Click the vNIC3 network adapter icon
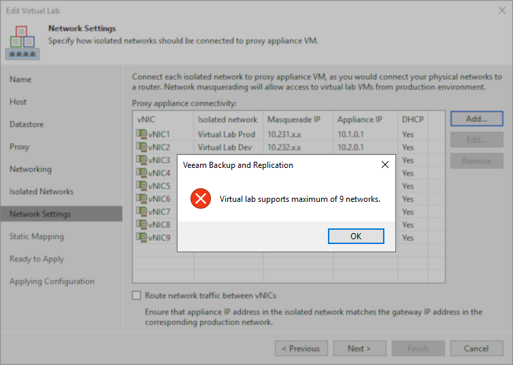Image resolution: width=513 pixels, height=365 pixels. (142, 160)
